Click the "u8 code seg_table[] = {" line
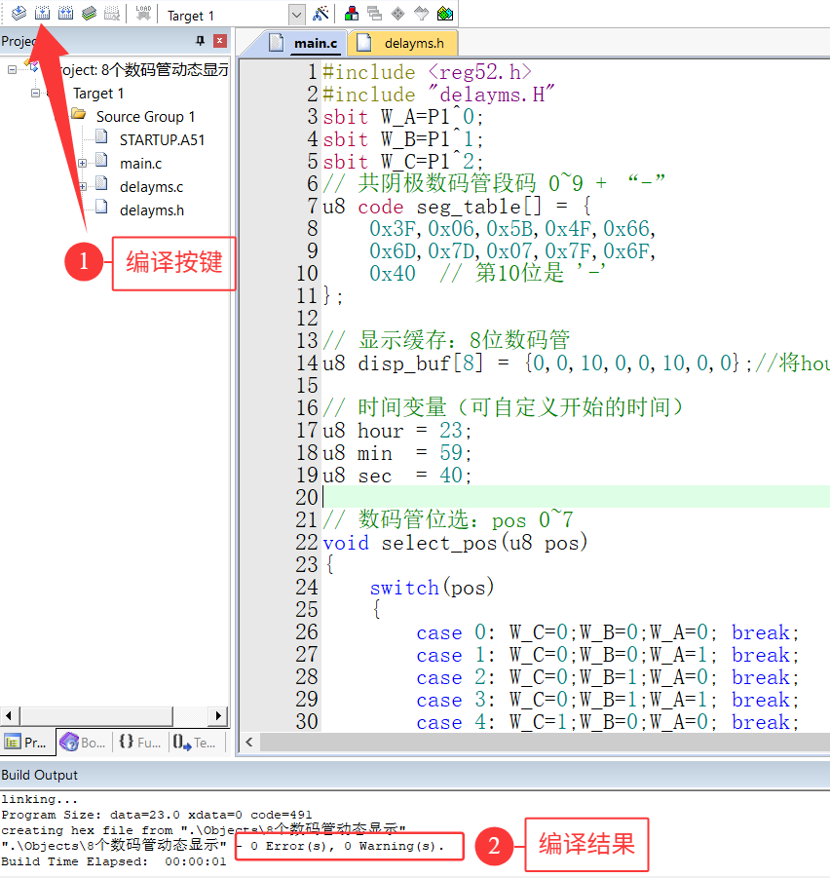The height and width of the screenshot is (878, 830). pyautogui.click(x=457, y=207)
